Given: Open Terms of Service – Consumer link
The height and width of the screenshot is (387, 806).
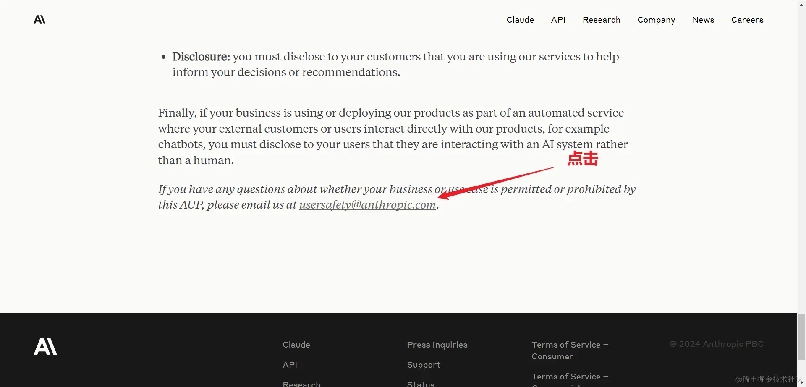Looking at the screenshot, I should tap(570, 350).
